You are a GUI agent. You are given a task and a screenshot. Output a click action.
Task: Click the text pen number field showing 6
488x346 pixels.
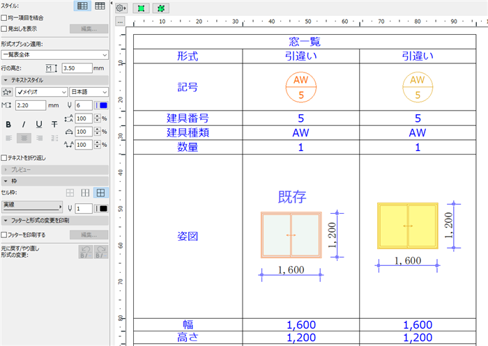pyautogui.click(x=84, y=105)
